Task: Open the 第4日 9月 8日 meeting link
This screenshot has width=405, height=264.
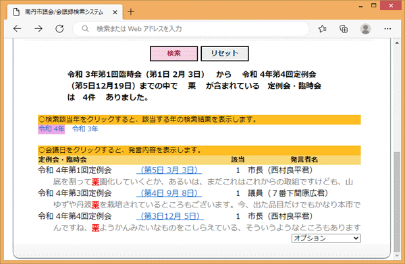Action: pos(169,193)
